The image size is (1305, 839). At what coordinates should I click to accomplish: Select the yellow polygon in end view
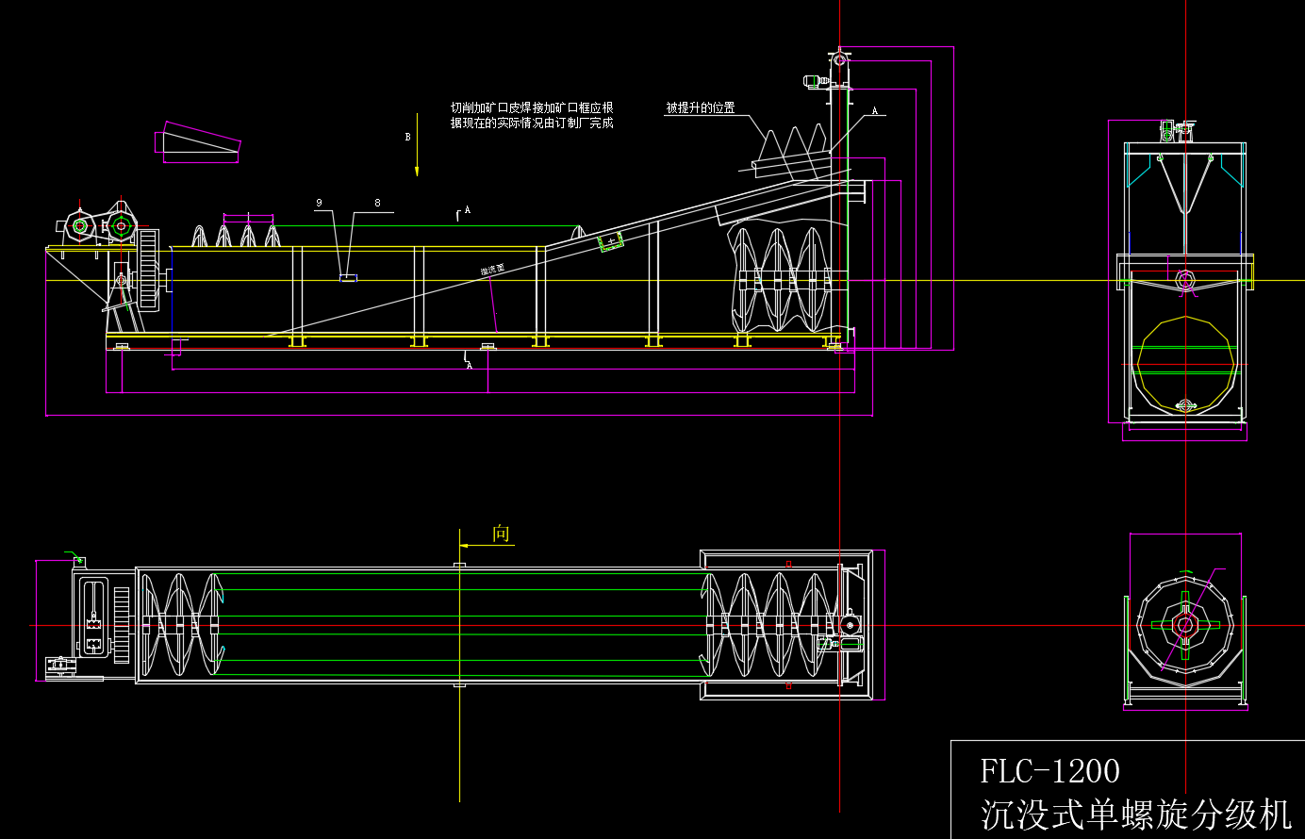[x=1186, y=363]
